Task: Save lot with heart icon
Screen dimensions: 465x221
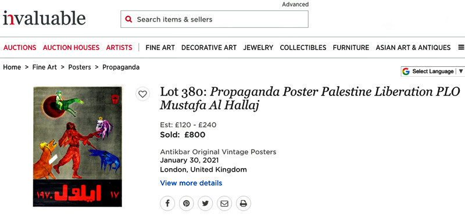Action: click(x=142, y=94)
